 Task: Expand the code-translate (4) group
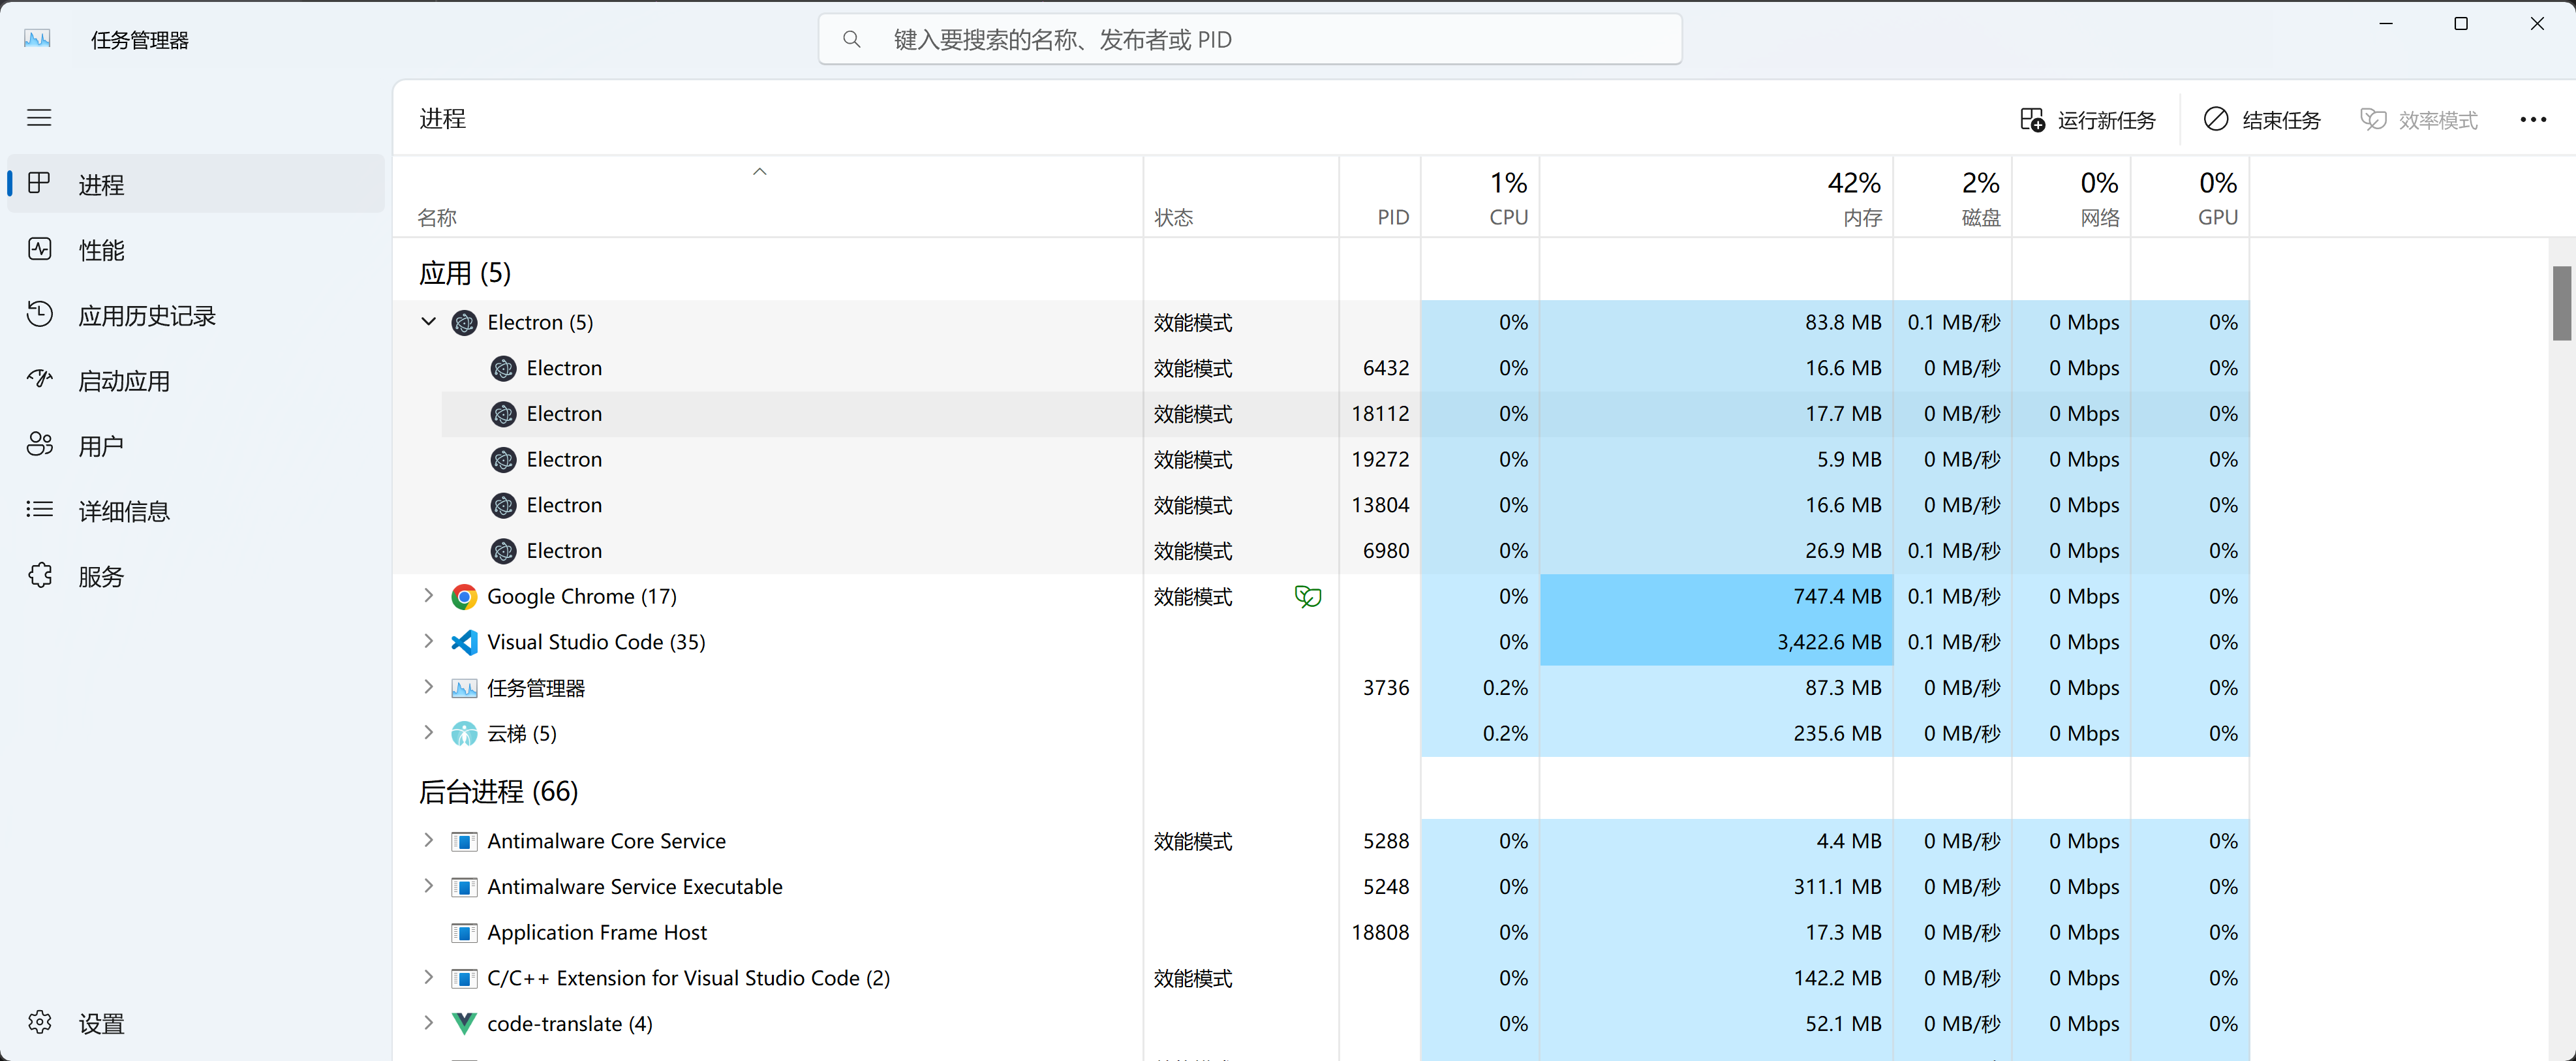coord(429,1023)
